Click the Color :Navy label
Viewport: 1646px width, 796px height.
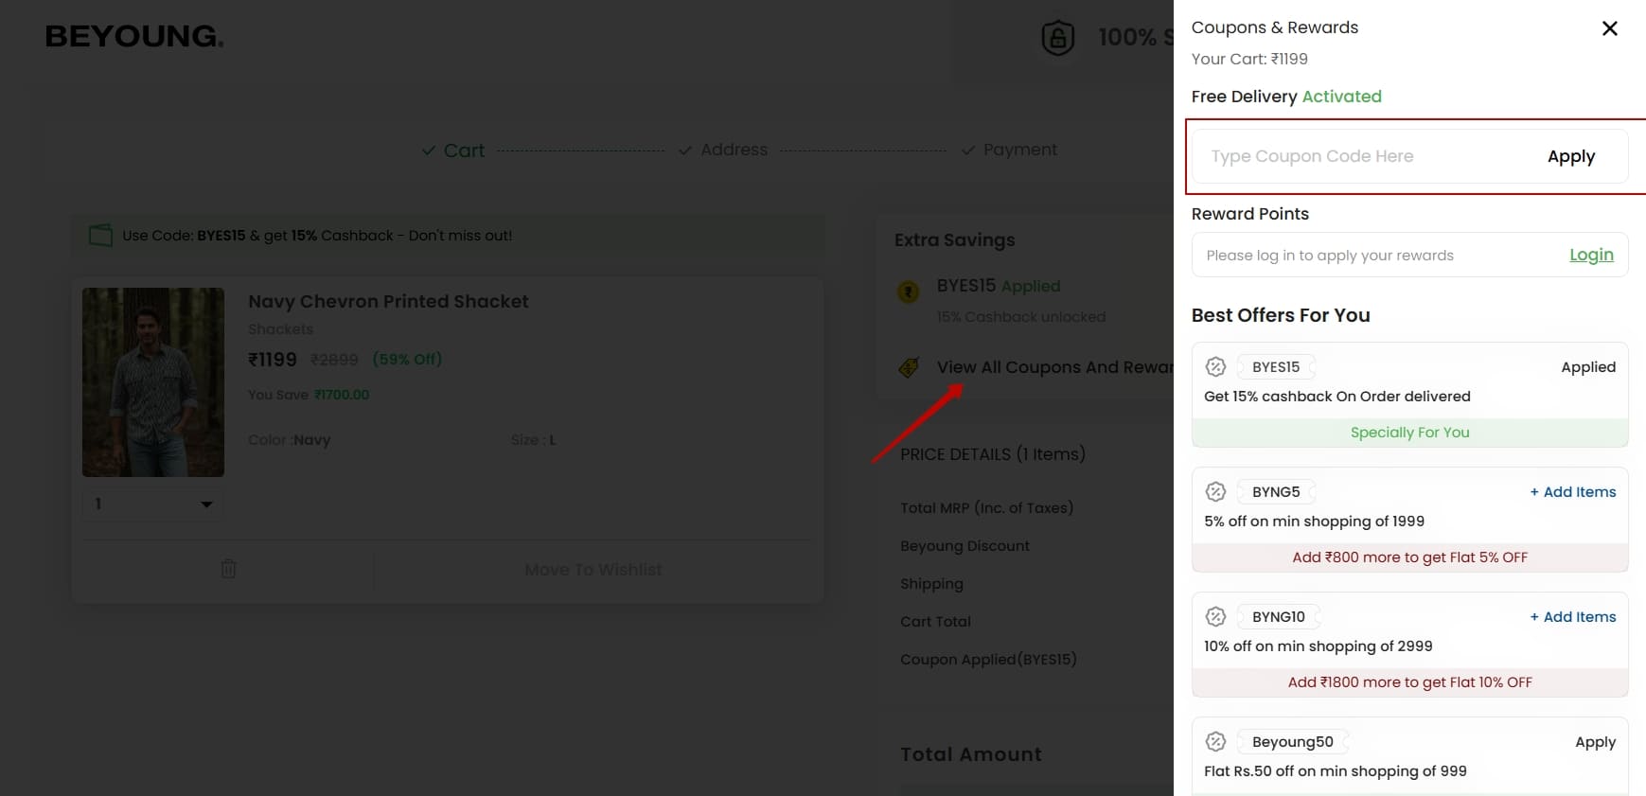pos(289,440)
